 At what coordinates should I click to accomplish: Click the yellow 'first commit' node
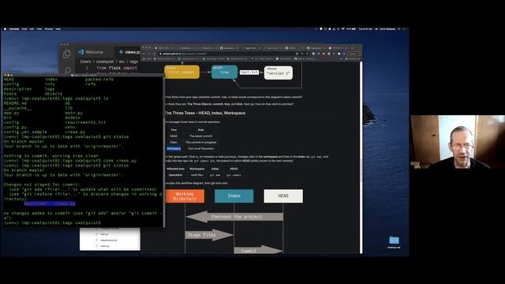[181, 72]
